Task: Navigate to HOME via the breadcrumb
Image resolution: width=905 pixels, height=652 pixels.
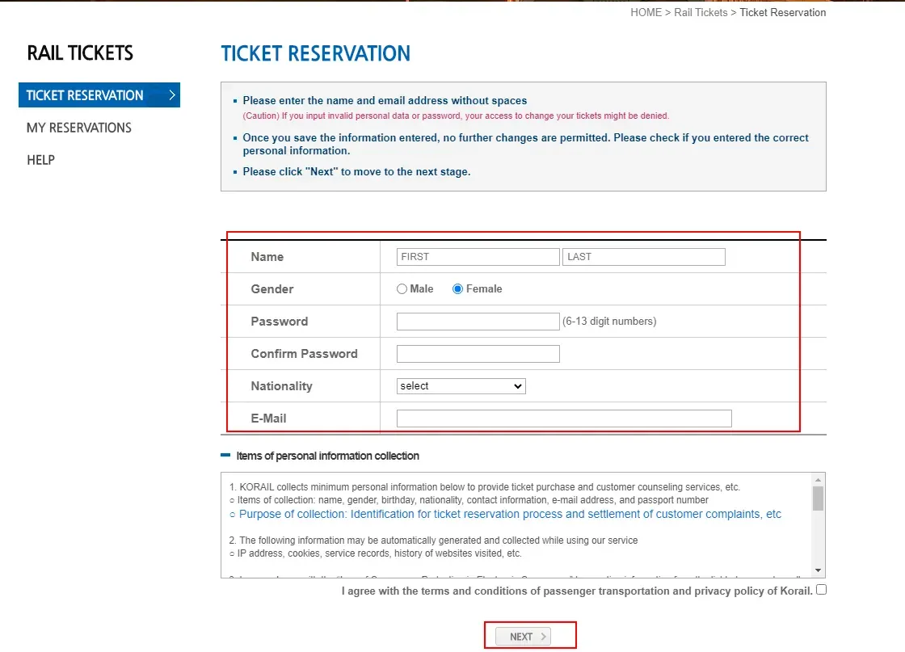Action: tap(646, 12)
